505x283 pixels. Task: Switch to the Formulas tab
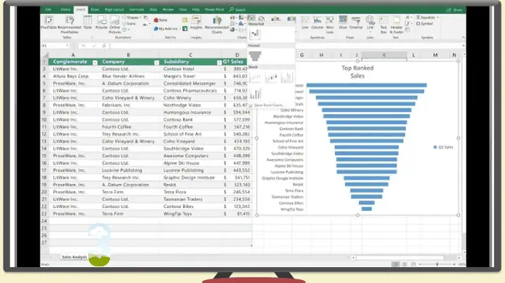click(136, 9)
